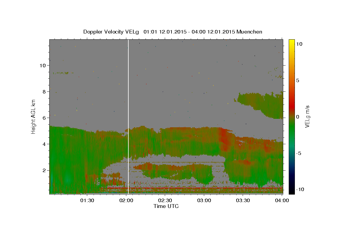Click the plot title 'Doppler Velocity VELg'

(112, 32)
